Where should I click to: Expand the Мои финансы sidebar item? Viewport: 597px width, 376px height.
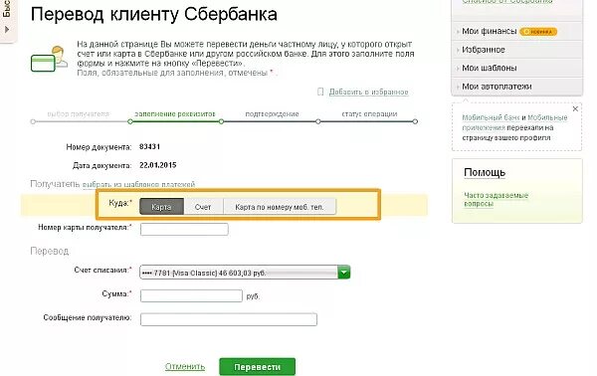pos(489,31)
